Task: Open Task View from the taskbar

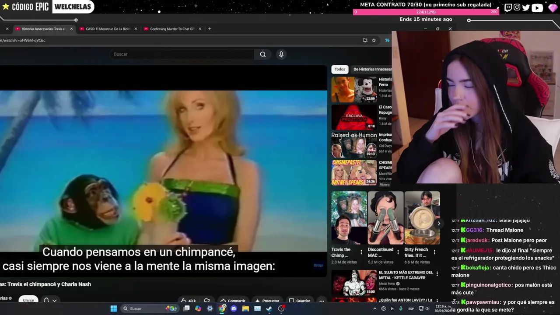Action: tap(186, 308)
